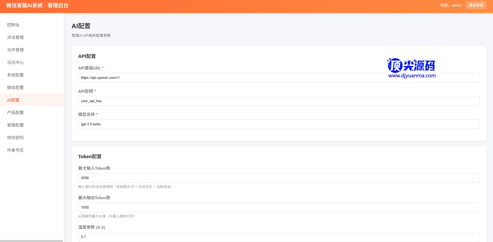Edit the 模型名称 field with gpt-3.5-turbo
Screen dimensions: 493x242
tap(279, 124)
